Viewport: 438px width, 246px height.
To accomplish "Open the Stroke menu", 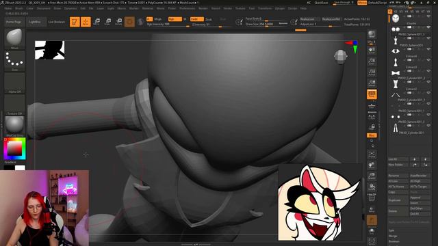I will pos(227,8).
